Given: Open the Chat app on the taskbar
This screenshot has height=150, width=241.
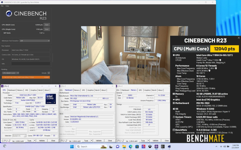Looking at the screenshot, I should tap(117, 147).
